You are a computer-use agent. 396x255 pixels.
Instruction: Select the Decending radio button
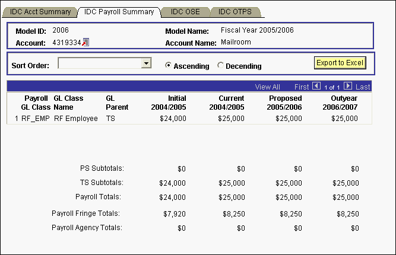pyautogui.click(x=221, y=66)
